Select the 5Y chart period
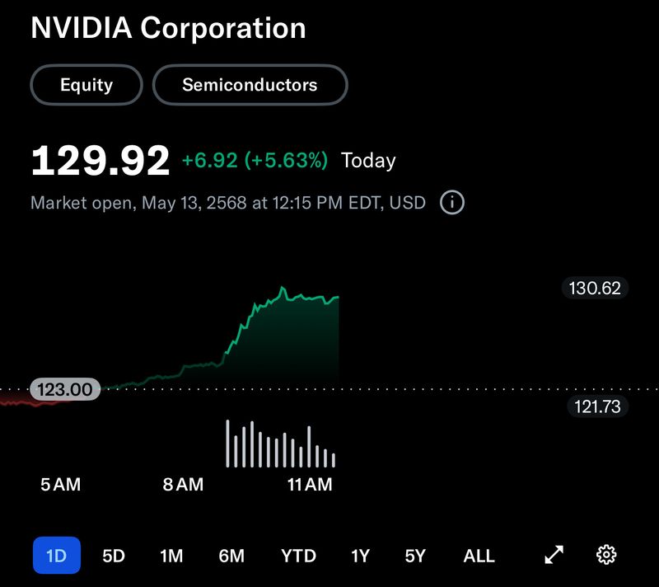Image resolution: width=659 pixels, height=587 pixels. click(x=417, y=556)
